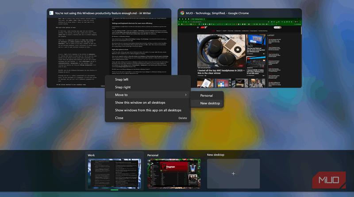This screenshot has height=197, width=354.
Task: Click the Google Chrome icon in window title
Action: (x=182, y=13)
